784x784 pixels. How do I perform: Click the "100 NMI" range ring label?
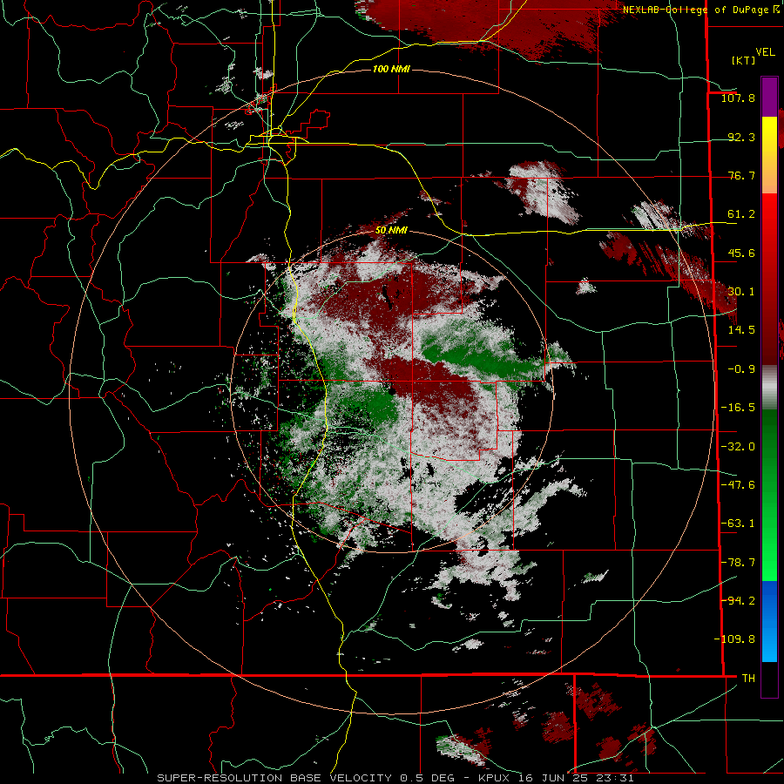tap(391, 69)
